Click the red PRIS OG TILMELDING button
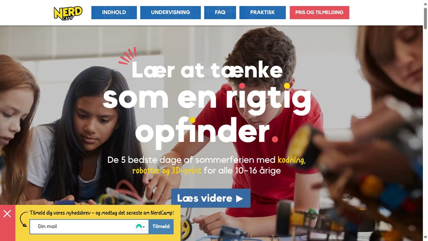Screen dimensions: 428x241 click(319, 12)
